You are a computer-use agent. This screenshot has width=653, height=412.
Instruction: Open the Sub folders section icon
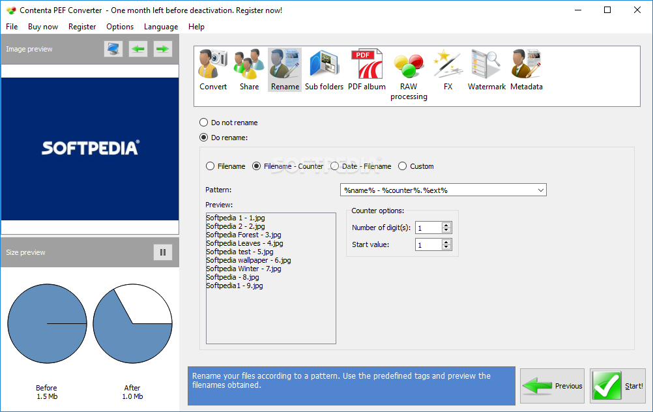tap(324, 70)
